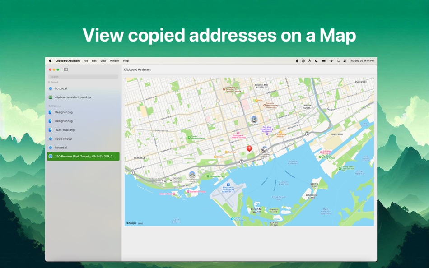
Task: Click the date and time, Thu Sep 26
Action: [361, 61]
